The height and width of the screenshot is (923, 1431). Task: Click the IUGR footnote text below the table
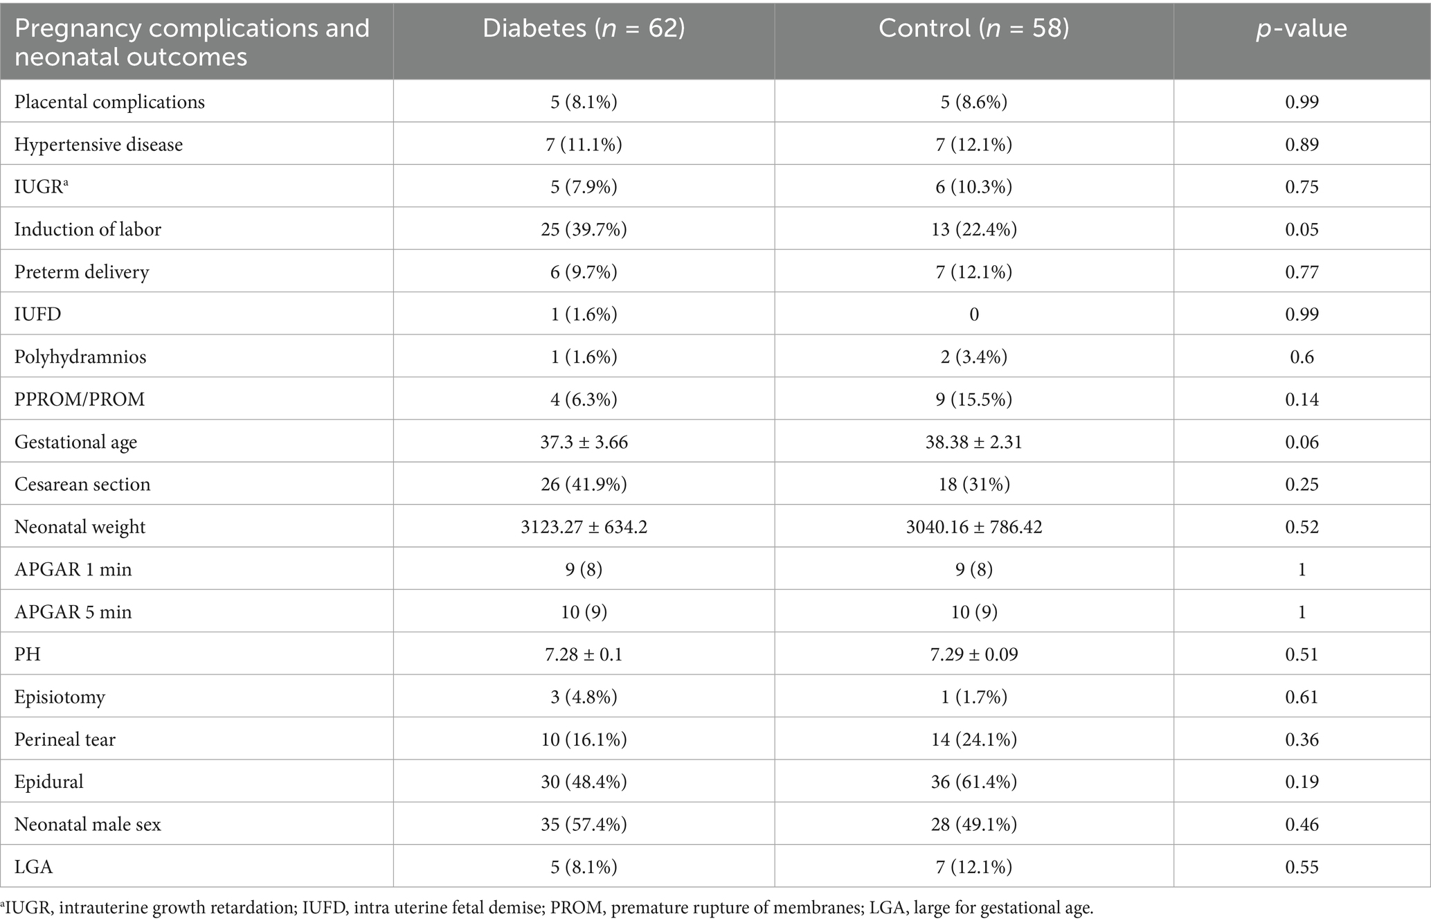click(547, 908)
